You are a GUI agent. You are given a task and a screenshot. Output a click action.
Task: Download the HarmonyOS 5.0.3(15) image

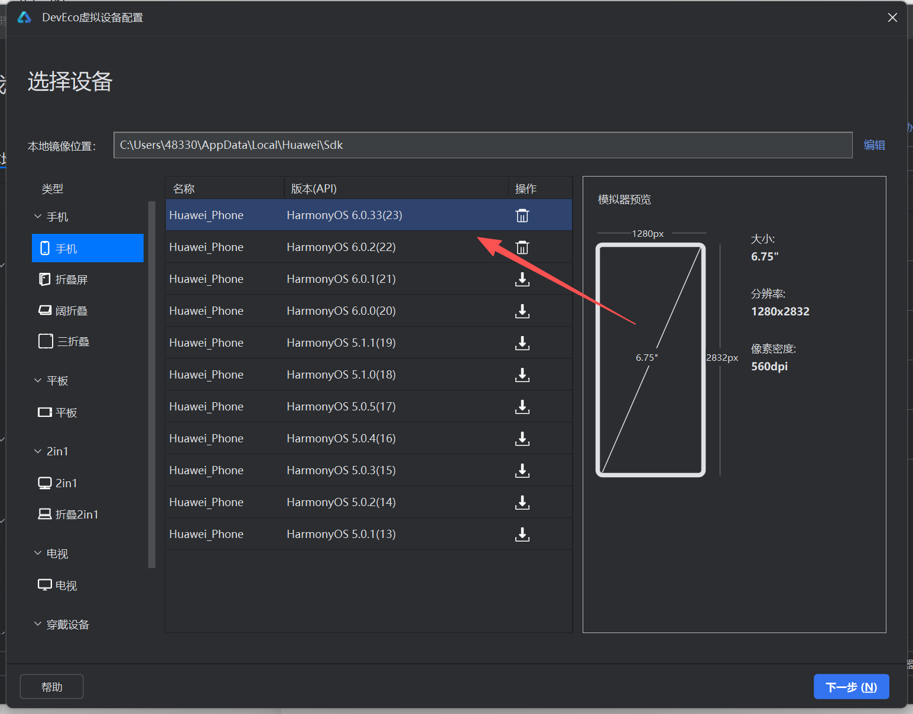point(522,471)
